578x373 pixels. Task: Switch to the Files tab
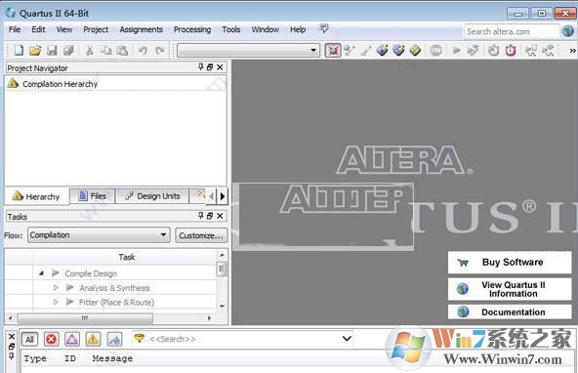[93, 196]
